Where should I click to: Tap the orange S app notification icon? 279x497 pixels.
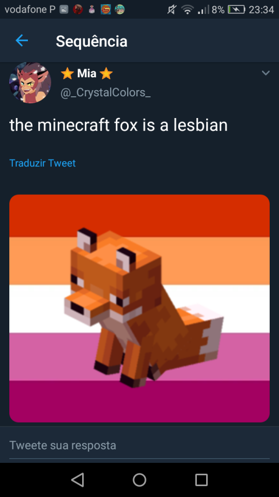[x=105, y=10]
